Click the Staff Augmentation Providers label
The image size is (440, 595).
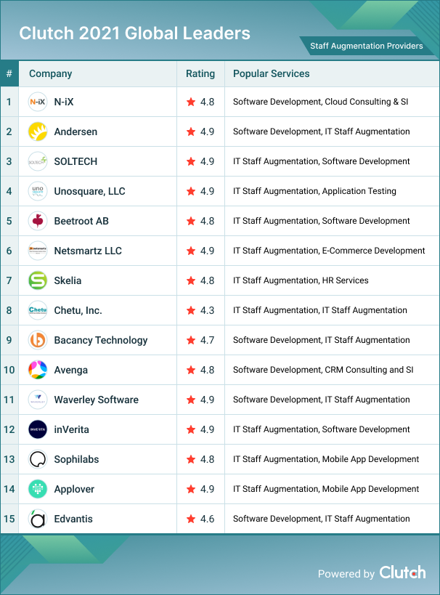point(367,46)
